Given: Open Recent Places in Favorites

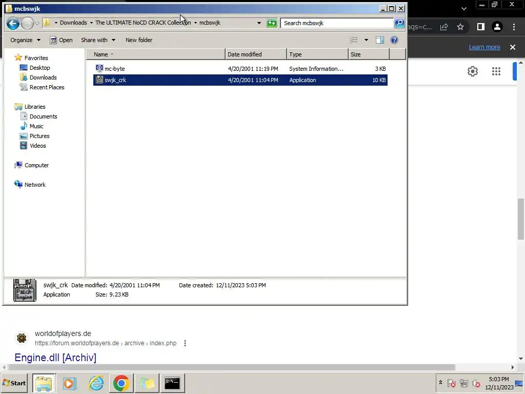Looking at the screenshot, I should coord(47,87).
